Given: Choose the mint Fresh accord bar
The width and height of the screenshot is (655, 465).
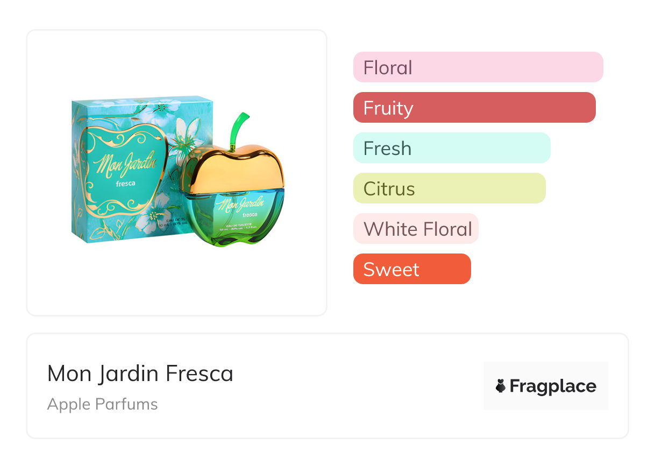Looking at the screenshot, I should click(451, 148).
